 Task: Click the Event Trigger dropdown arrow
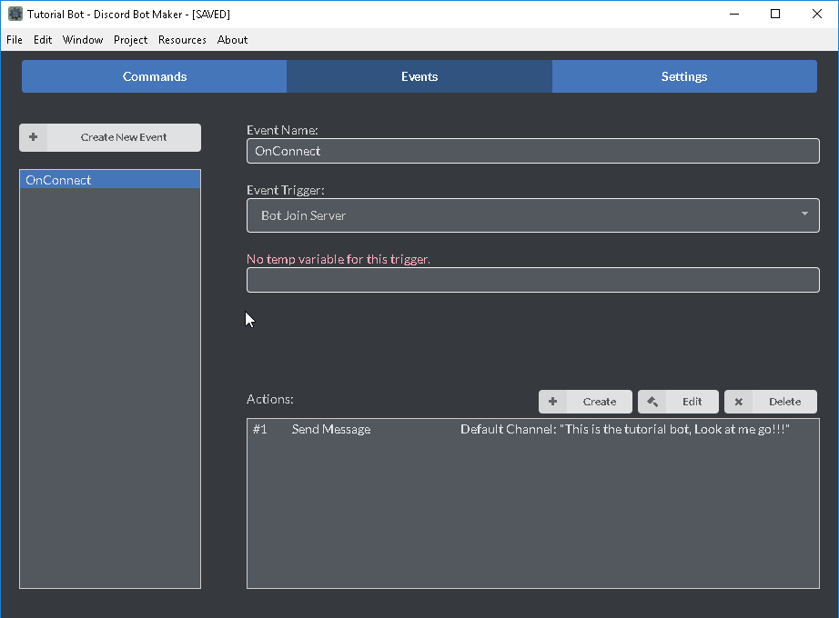804,214
